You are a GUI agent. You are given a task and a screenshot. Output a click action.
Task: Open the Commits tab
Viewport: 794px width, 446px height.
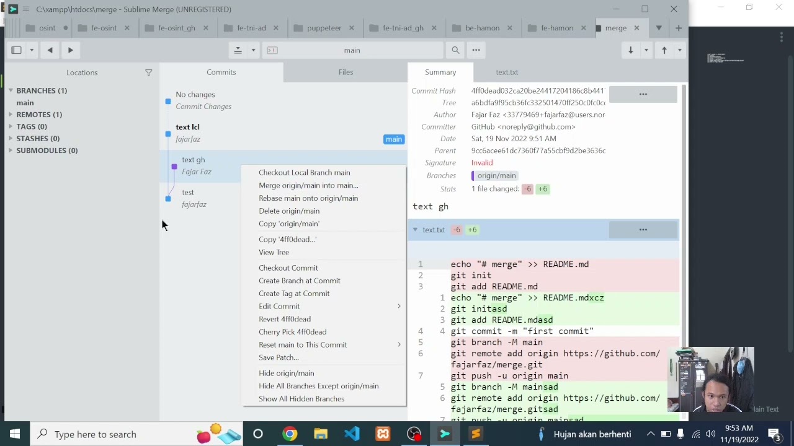click(221, 72)
